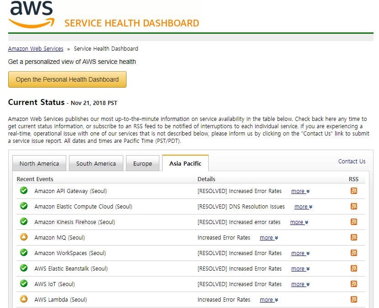Click the AWS Lambda (Seoul) service name
The width and height of the screenshot is (379, 308).
61,300
